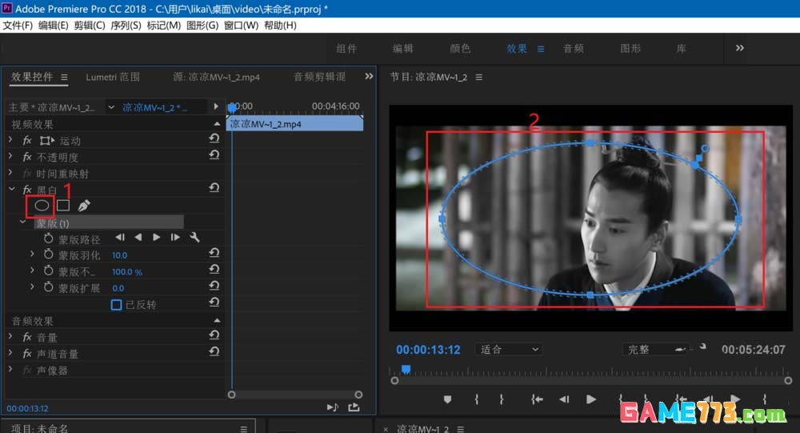800x433 pixels.
Task: Toggle 蒙版路径 animation stopwatch
Action: 49,239
